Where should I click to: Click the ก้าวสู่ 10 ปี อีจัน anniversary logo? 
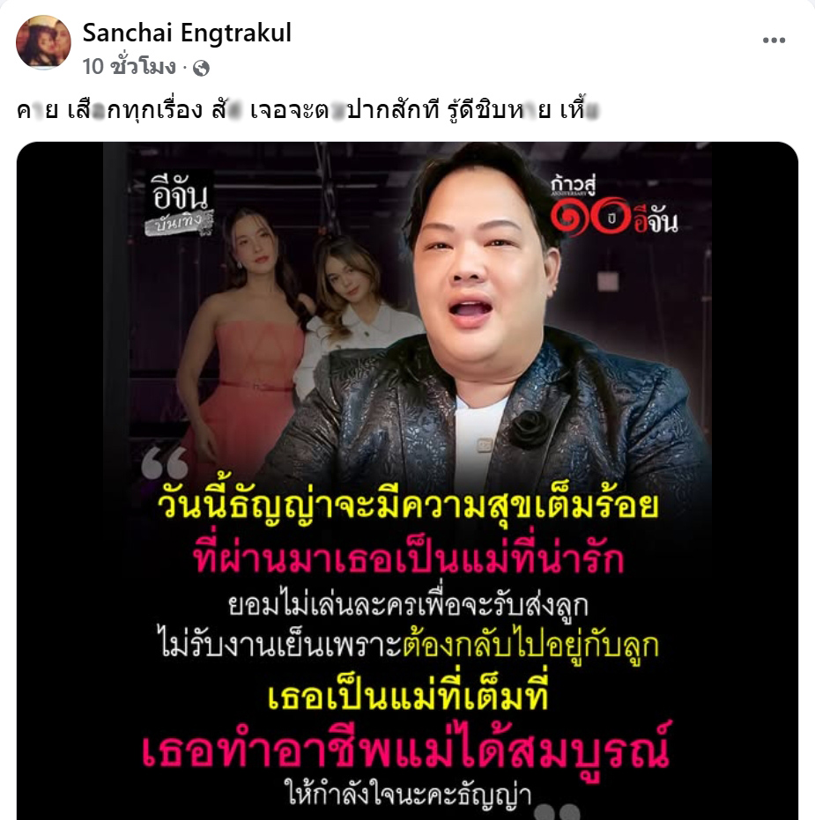[613, 206]
